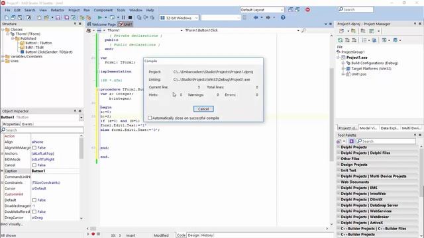
Task: Toggle the DoubleBuffered property checkbox
Action: pyautogui.click(x=34, y=212)
